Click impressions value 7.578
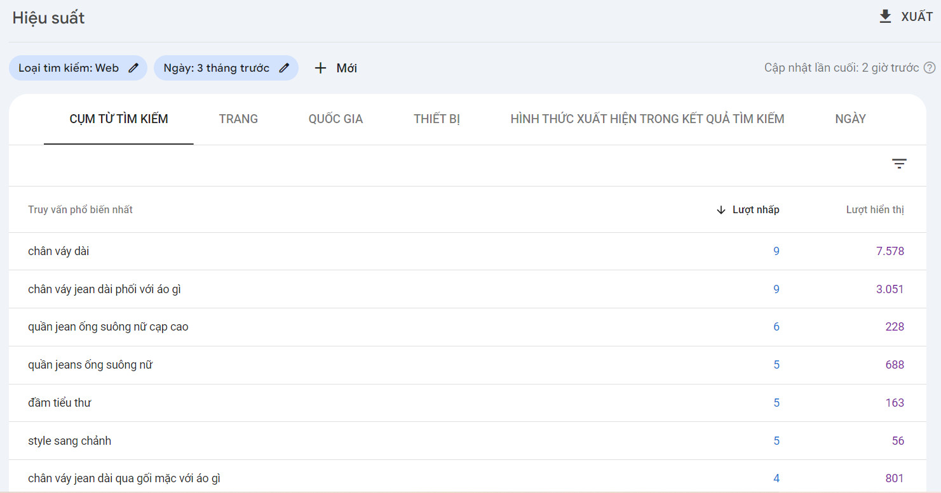This screenshot has height=493, width=941. [890, 251]
